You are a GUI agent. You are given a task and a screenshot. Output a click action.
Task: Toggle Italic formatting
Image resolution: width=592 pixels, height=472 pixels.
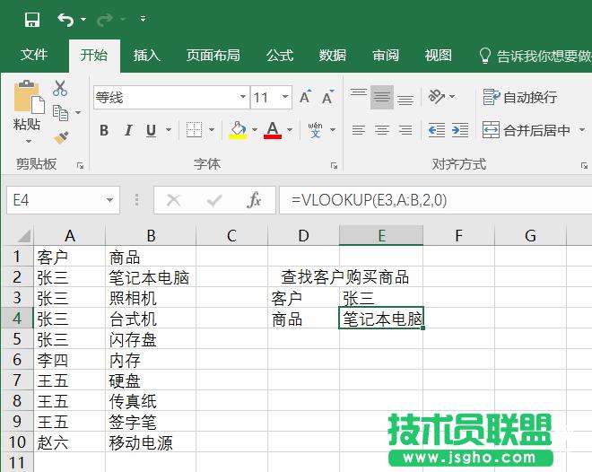coord(127,131)
